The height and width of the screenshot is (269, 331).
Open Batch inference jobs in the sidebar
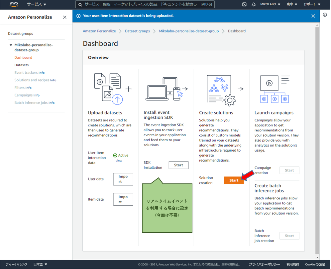tap(31, 103)
